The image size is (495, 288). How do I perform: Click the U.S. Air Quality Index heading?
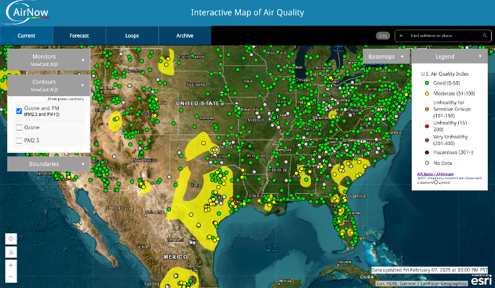coord(444,74)
